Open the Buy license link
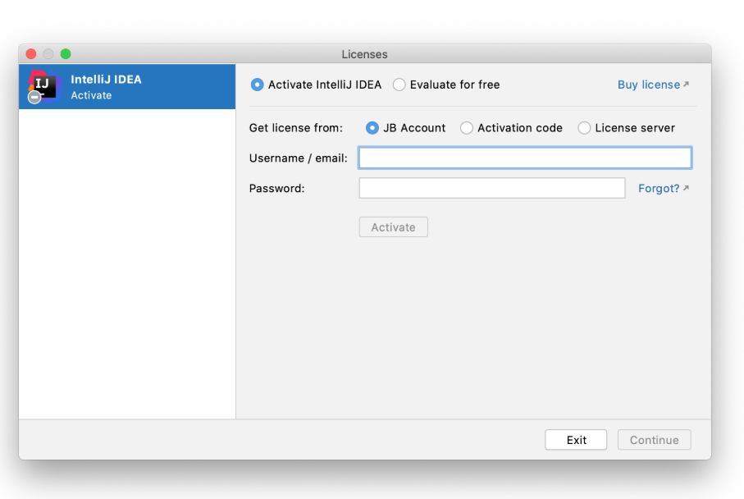This screenshot has width=744, height=499. pos(653,85)
